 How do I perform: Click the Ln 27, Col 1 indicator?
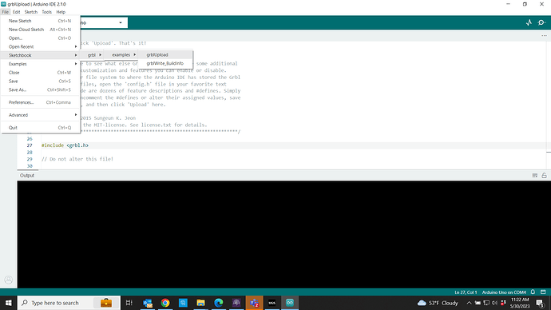pos(466,292)
